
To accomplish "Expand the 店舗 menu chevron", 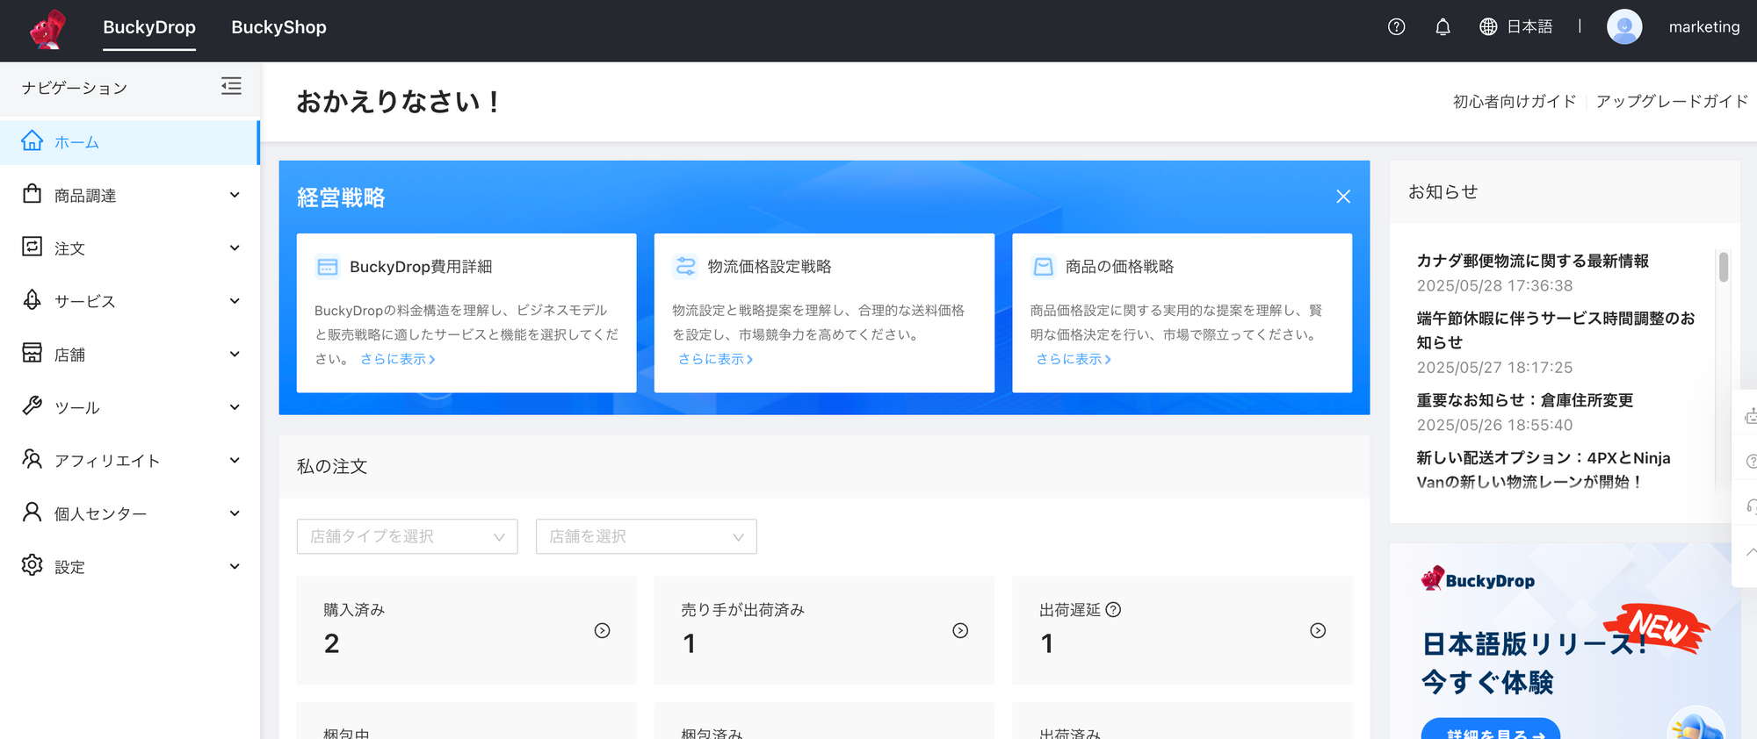I will (235, 354).
